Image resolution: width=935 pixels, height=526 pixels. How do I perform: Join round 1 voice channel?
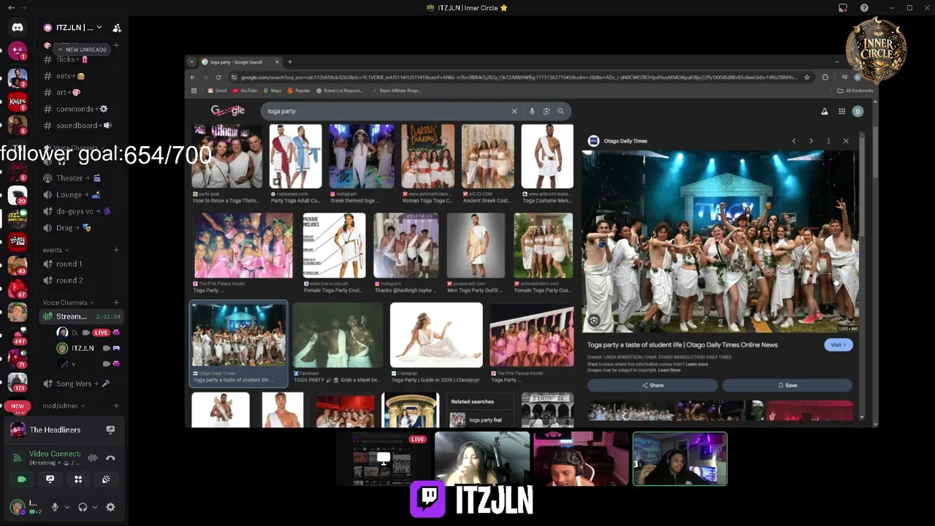coord(80,264)
